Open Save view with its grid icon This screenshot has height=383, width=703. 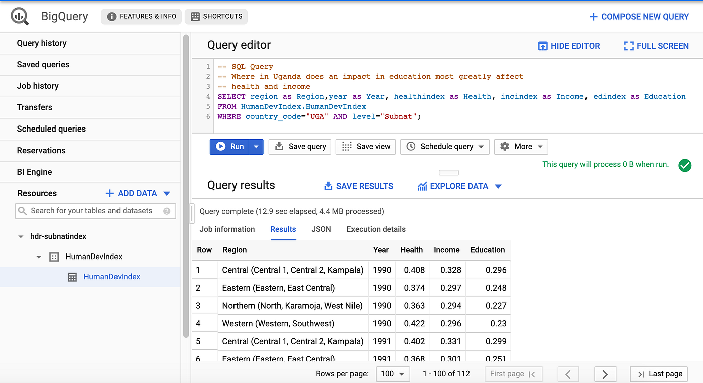346,146
